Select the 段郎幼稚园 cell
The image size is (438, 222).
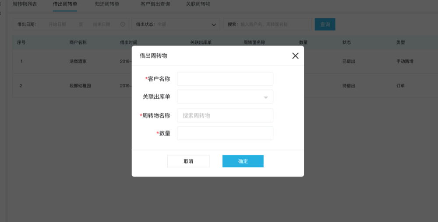pyautogui.click(x=80, y=86)
